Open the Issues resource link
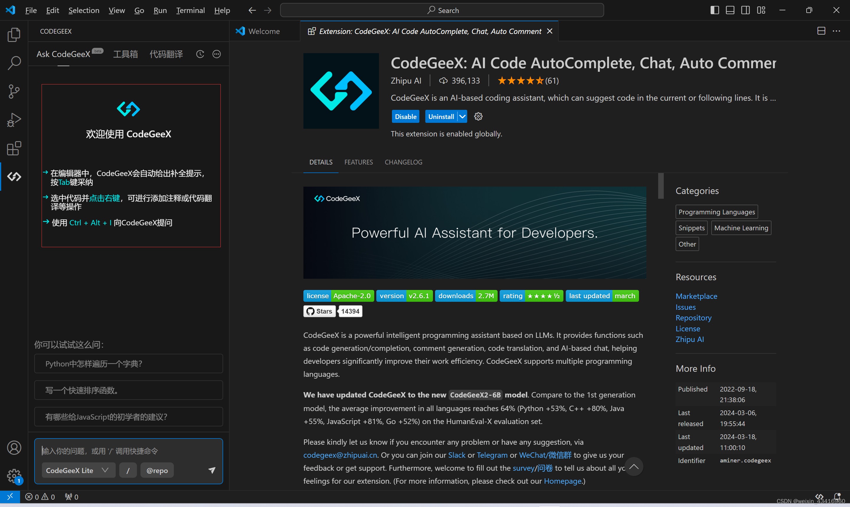This screenshot has height=507, width=850. (686, 307)
